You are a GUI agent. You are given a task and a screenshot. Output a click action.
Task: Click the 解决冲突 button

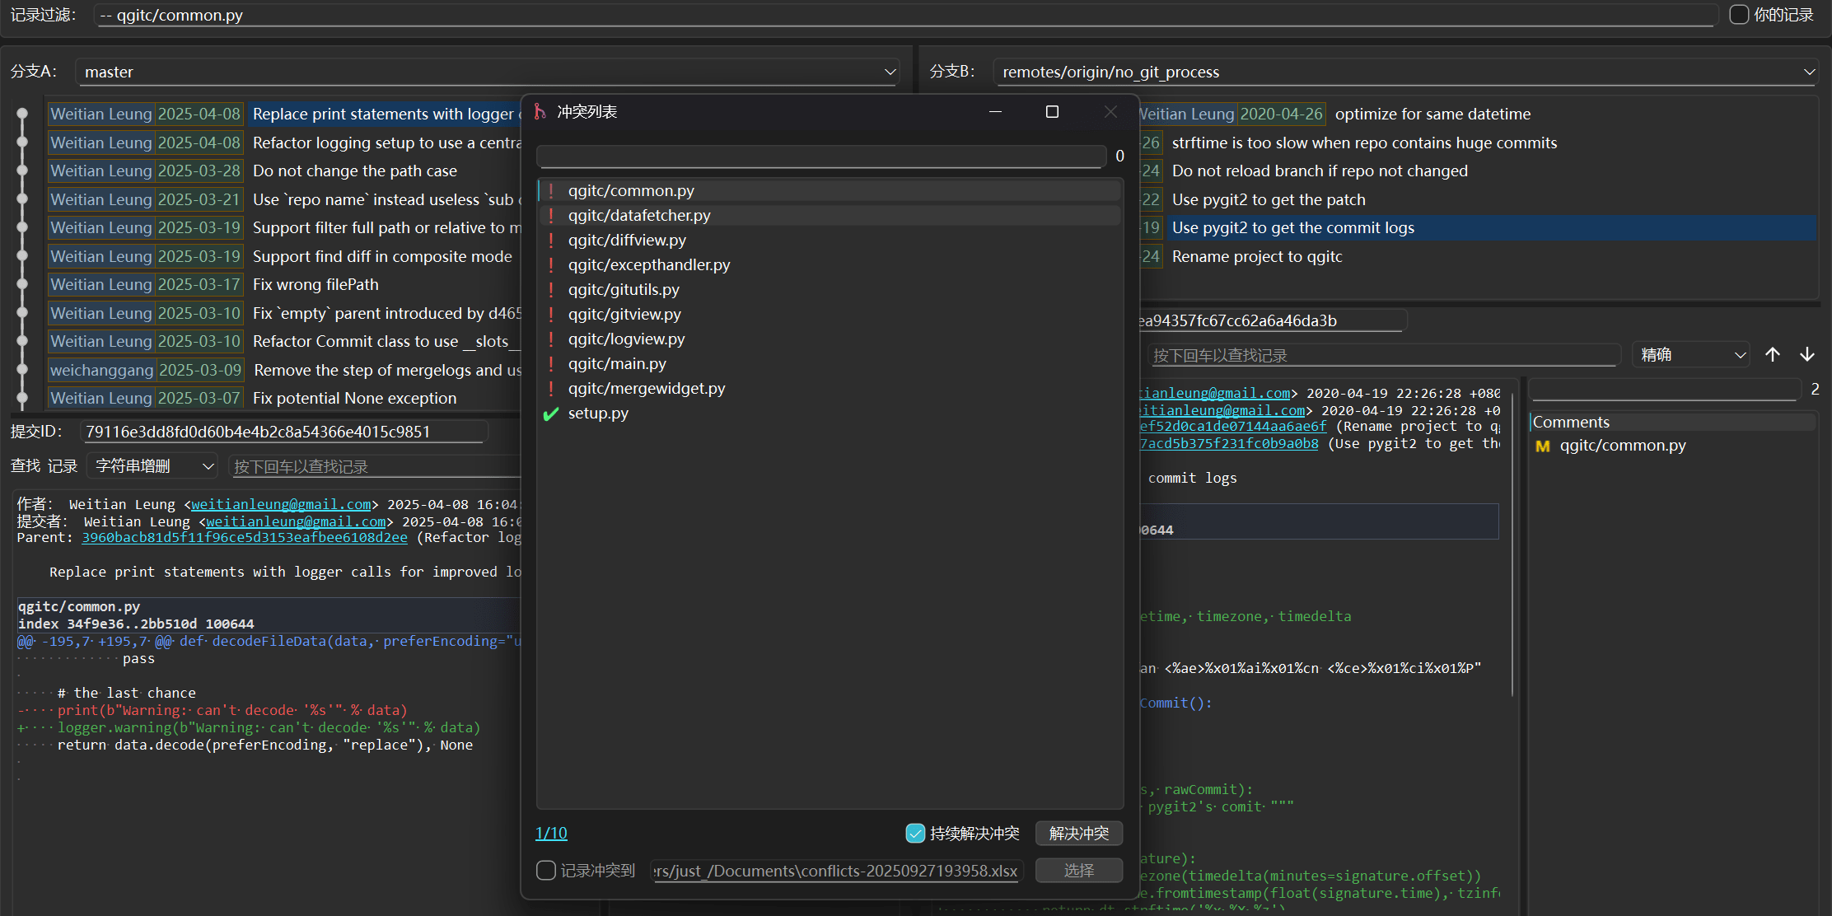click(x=1079, y=833)
